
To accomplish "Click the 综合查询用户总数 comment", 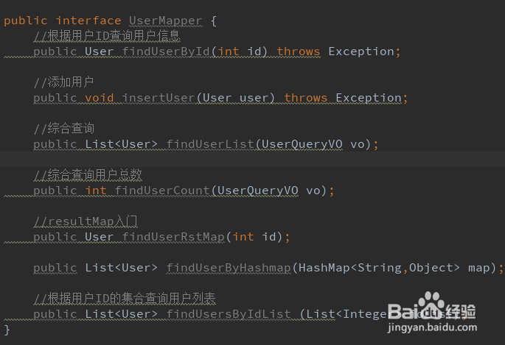I will pos(88,175).
